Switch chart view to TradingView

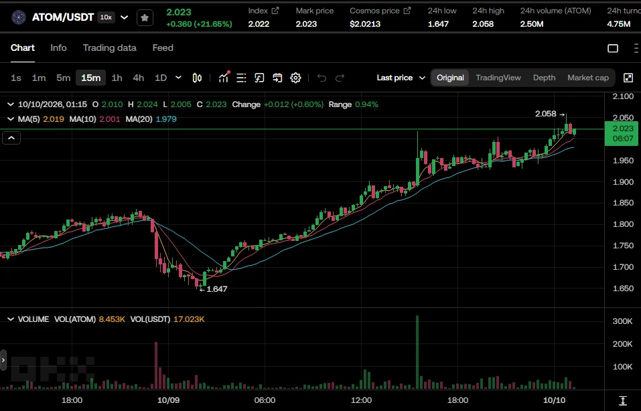498,78
